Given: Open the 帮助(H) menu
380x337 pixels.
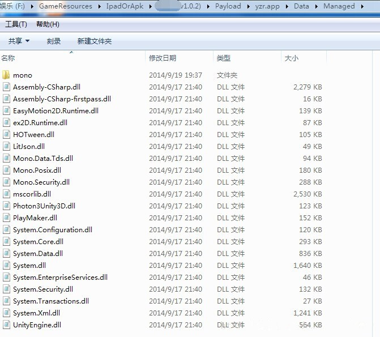Looking at the screenshot, I should pyautogui.click(x=48, y=24).
